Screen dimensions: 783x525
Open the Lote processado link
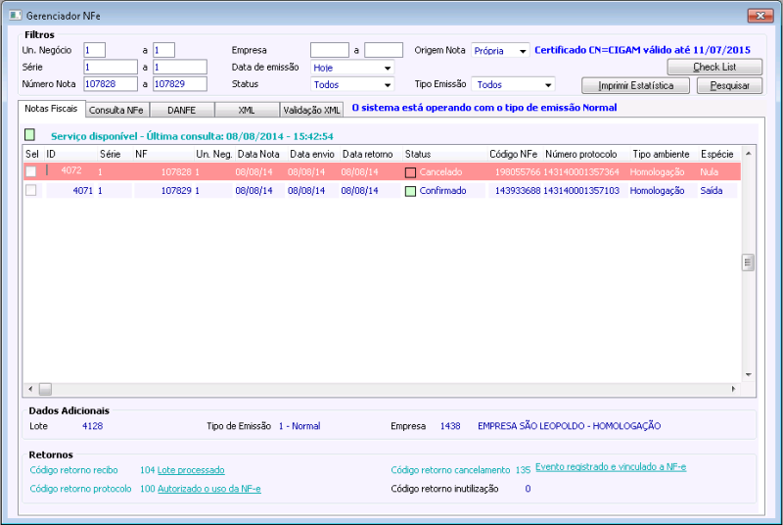(x=191, y=470)
